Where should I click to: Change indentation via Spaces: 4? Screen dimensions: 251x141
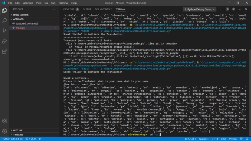click(x=204, y=139)
